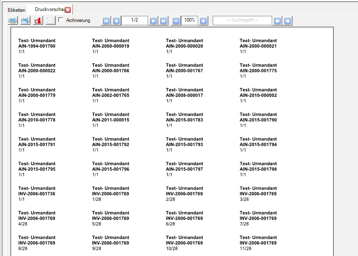
Task: Enable the Archivierung checkbox
Action: tap(61, 20)
